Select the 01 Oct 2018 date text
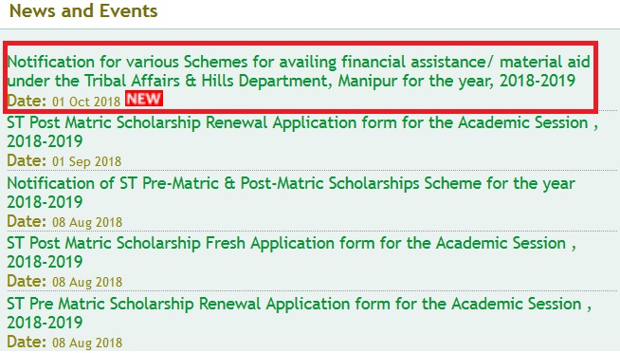This screenshot has height=353, width=620. tap(86, 102)
